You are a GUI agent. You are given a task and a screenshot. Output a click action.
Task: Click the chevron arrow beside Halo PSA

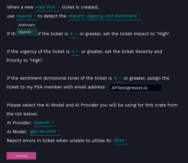pyautogui.click(x=58, y=7)
